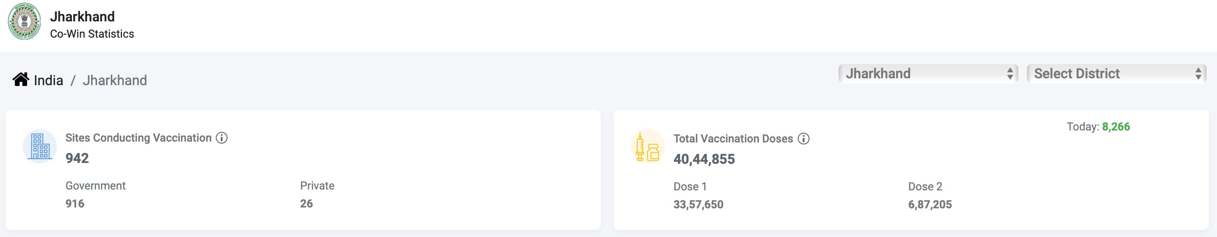The image size is (1217, 237).
Task: Click the total sites number 942
Action: [x=77, y=158]
